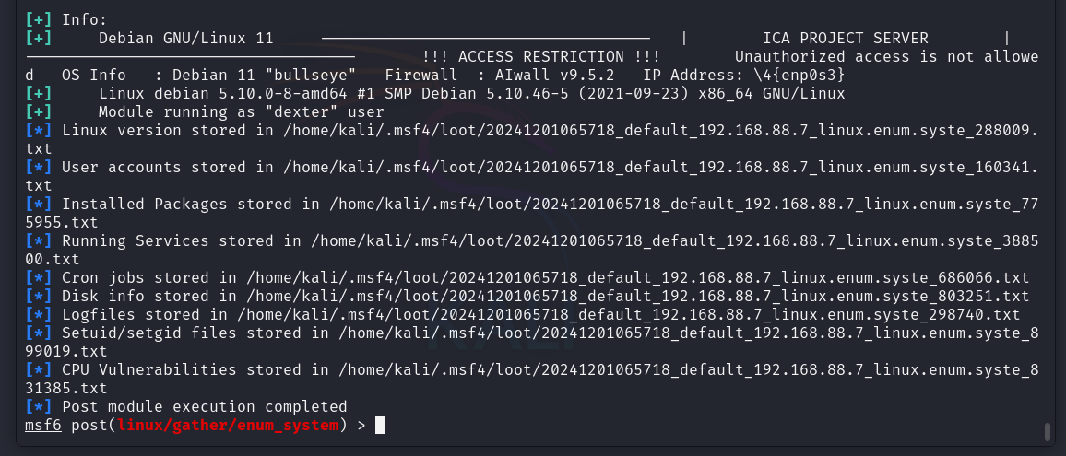Click the ICA PROJECT SERVER banner text
The image size is (1066, 456).
click(x=846, y=38)
